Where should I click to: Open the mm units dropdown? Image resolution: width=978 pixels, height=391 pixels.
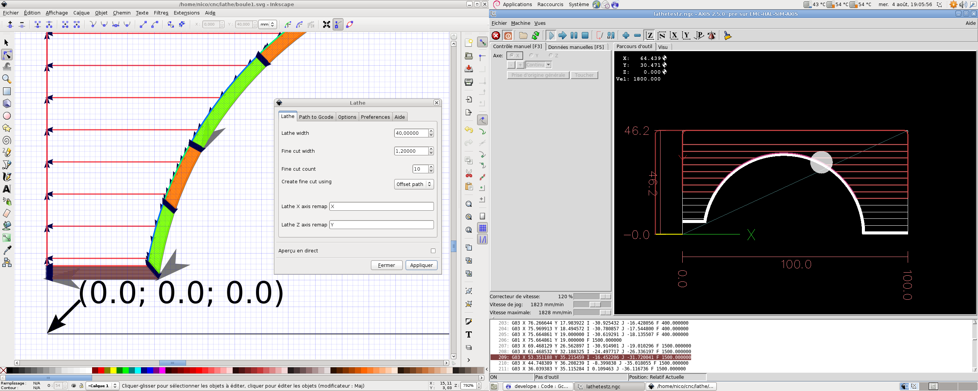click(267, 24)
